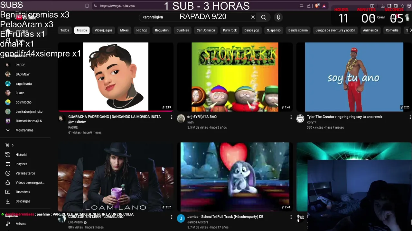The width and height of the screenshot is (412, 231).
Task: Clear the search box with the X
Action: (253, 17)
